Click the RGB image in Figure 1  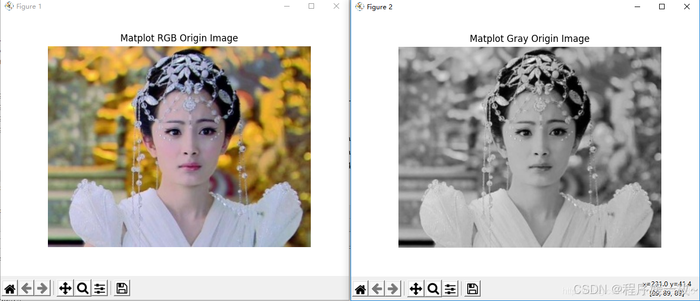click(x=179, y=146)
